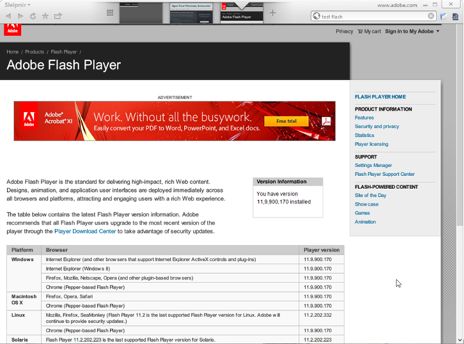Screen dimensions: 464x344
Task: Click Flash Player in the breadcrumb
Action: (64, 51)
